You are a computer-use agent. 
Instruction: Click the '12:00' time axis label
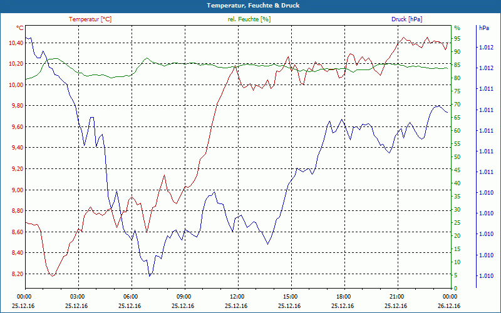237,297
